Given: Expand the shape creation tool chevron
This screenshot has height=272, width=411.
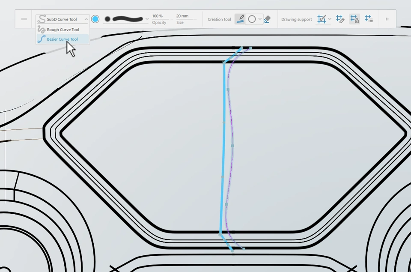Looking at the screenshot, I should pyautogui.click(x=260, y=19).
